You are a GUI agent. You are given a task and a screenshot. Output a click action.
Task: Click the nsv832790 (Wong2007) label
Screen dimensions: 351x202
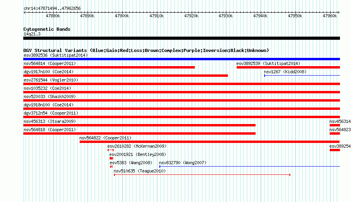(x=183, y=163)
